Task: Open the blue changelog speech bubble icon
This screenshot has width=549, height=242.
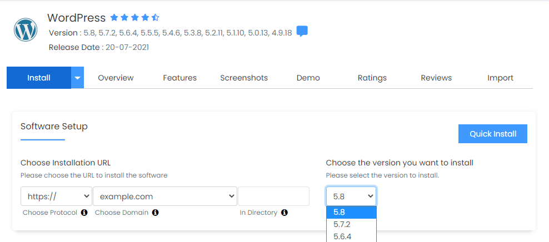Action: [302, 32]
